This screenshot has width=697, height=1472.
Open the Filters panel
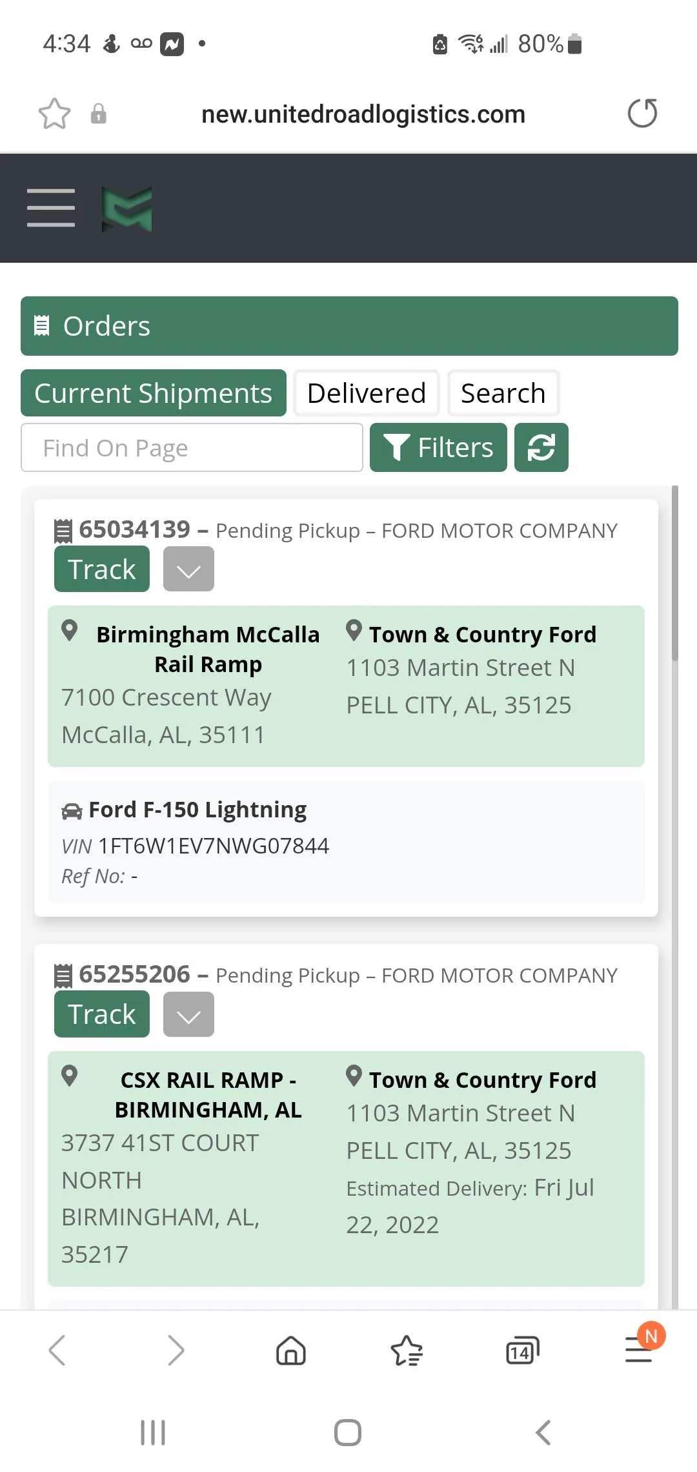click(438, 447)
